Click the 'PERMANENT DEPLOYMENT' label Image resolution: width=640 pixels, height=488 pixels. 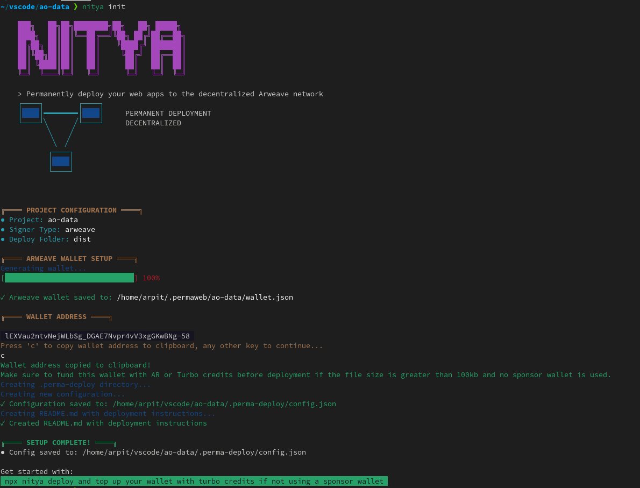click(168, 113)
